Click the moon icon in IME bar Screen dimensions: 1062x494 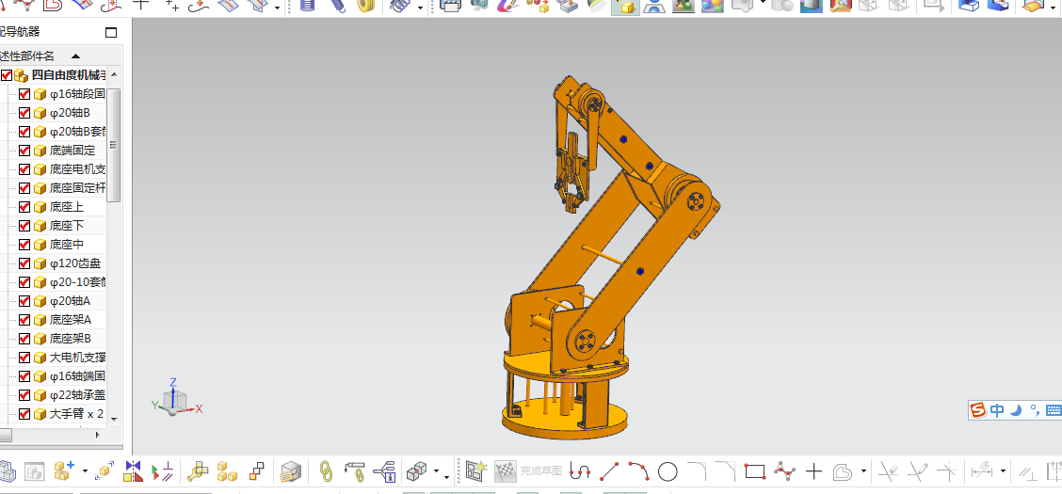(x=1016, y=410)
